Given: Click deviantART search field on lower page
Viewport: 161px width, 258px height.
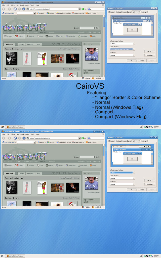Looking at the screenshot, I should (x=87, y=157).
